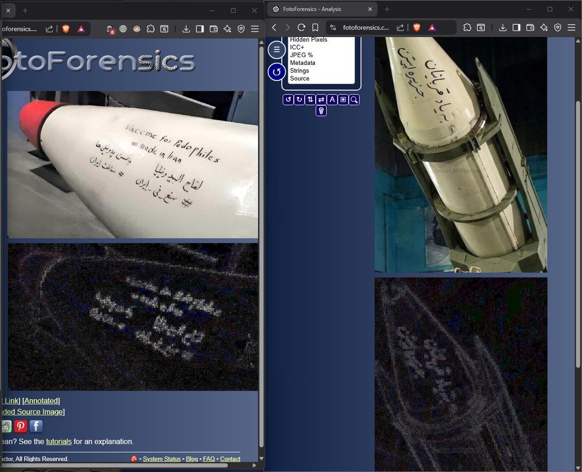Viewport: 582px width, 472px height.
Task: Click the lightbulb tool button
Action: [x=321, y=111]
